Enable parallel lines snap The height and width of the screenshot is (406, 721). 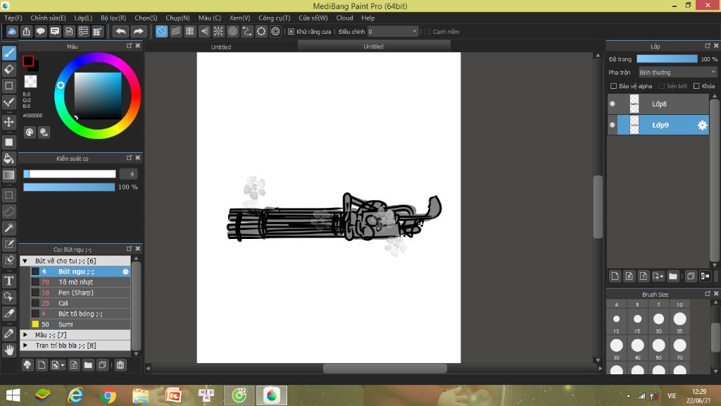point(175,31)
